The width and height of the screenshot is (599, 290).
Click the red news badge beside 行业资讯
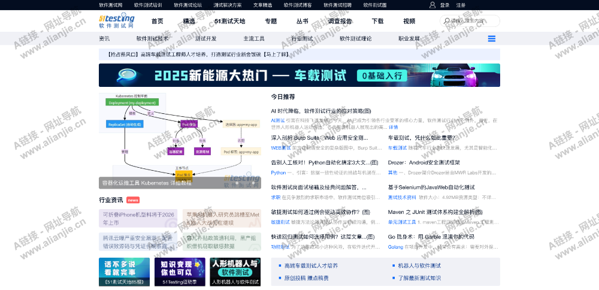pyautogui.click(x=133, y=200)
